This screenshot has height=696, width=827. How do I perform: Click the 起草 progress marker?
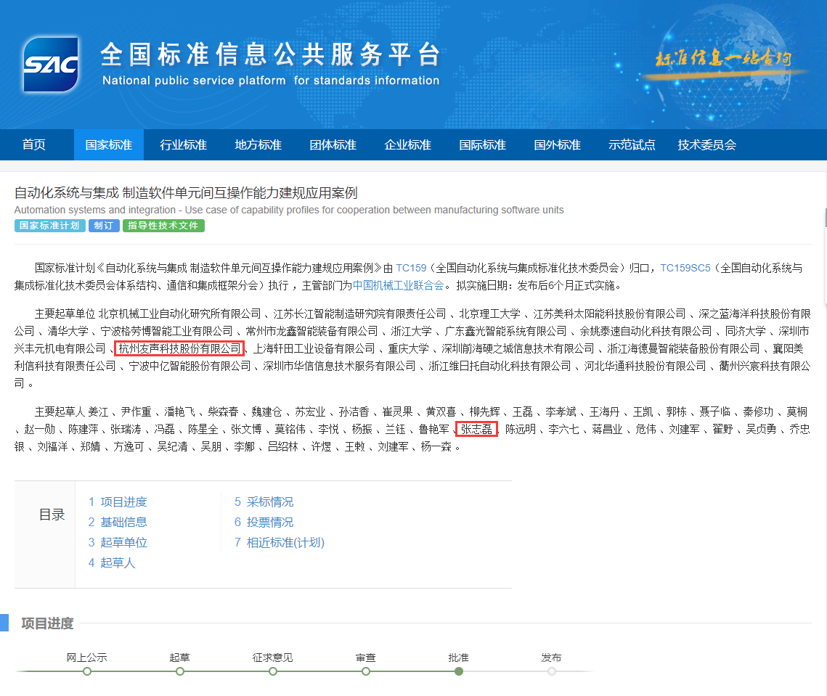[x=180, y=671]
